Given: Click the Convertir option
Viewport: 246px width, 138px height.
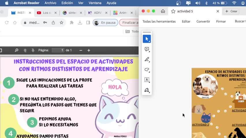Looking at the screenshot, I should (x=203, y=21).
